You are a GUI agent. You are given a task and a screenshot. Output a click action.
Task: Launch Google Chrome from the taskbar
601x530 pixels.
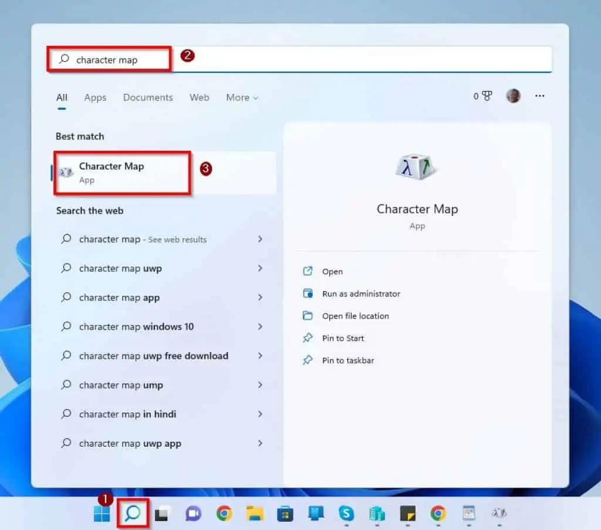[225, 513]
